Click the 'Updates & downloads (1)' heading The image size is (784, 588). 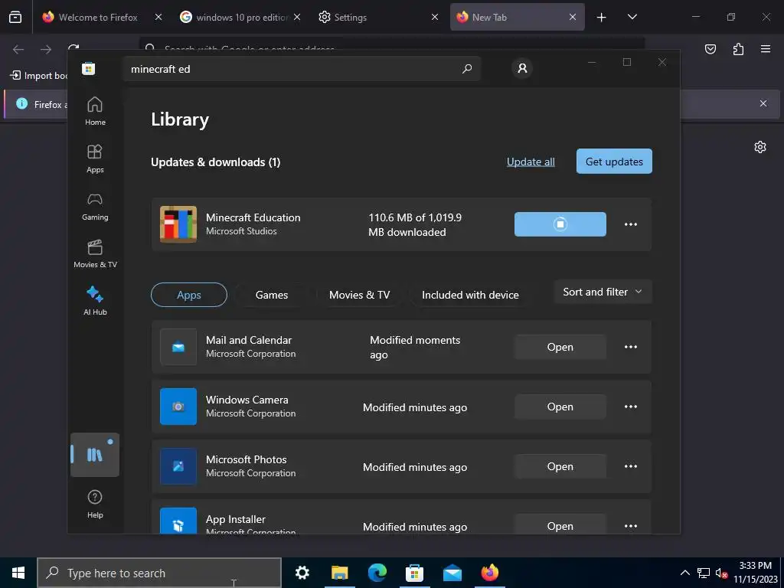(215, 162)
